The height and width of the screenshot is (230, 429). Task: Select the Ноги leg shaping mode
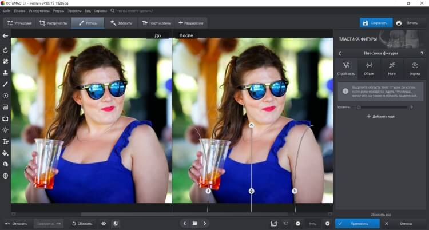click(392, 69)
